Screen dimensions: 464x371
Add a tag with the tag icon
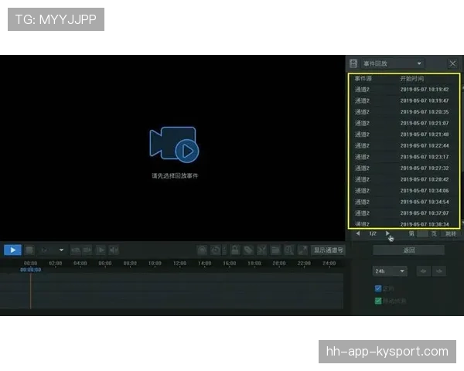click(248, 250)
